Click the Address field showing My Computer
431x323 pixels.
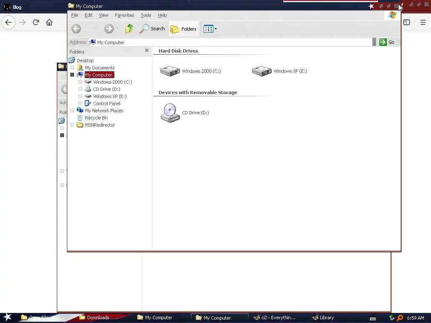tap(230, 42)
